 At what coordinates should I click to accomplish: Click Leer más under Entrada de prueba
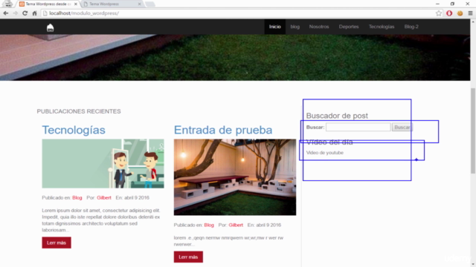coord(188,257)
